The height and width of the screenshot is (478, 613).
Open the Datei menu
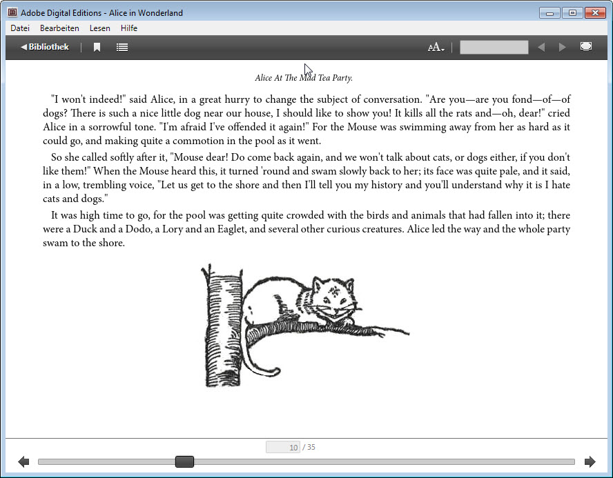[20, 28]
